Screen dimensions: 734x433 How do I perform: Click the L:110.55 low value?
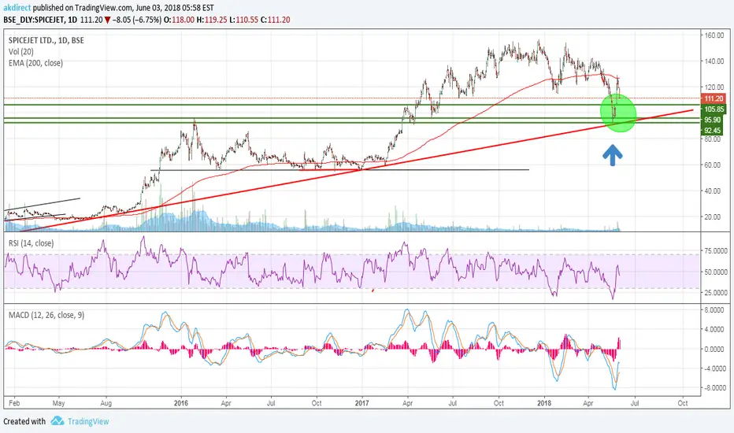244,20
